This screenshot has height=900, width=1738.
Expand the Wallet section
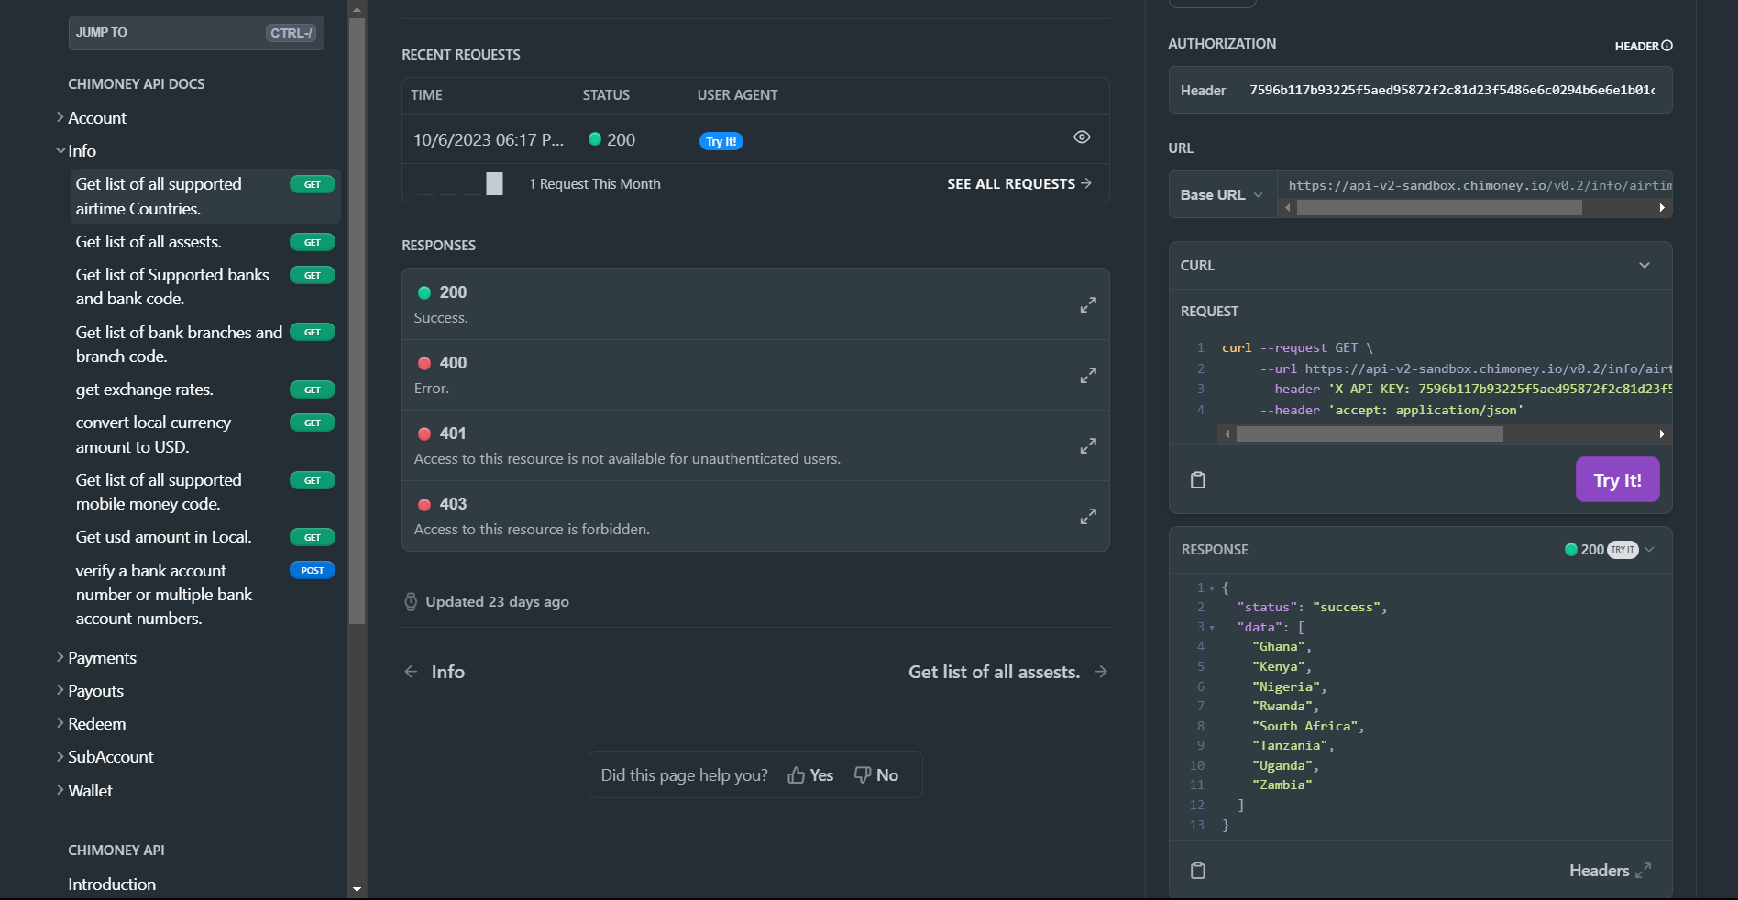pos(84,791)
